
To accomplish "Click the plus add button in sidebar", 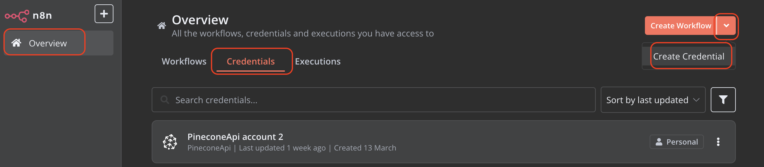I will 104,14.
